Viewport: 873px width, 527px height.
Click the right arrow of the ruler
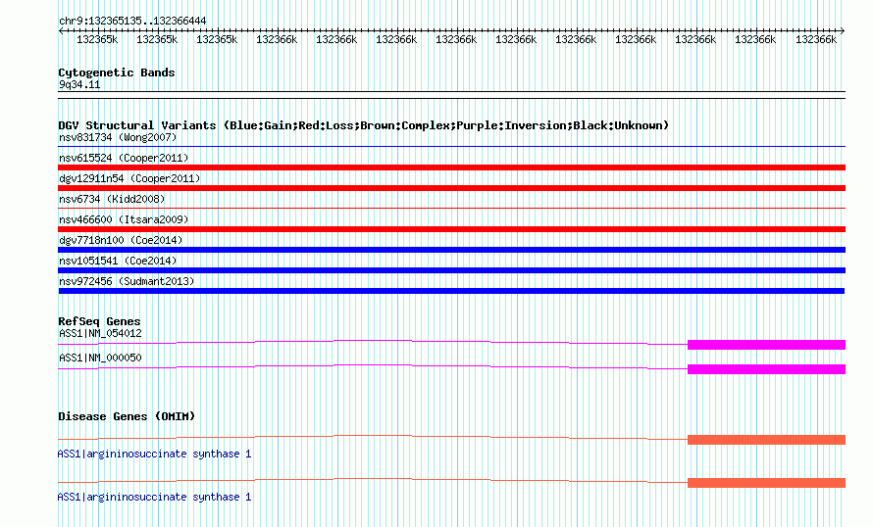(843, 31)
